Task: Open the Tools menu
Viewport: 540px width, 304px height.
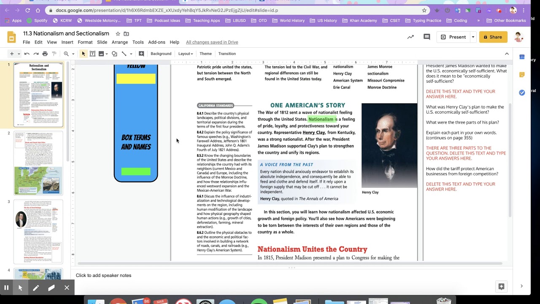Action: pyautogui.click(x=138, y=42)
